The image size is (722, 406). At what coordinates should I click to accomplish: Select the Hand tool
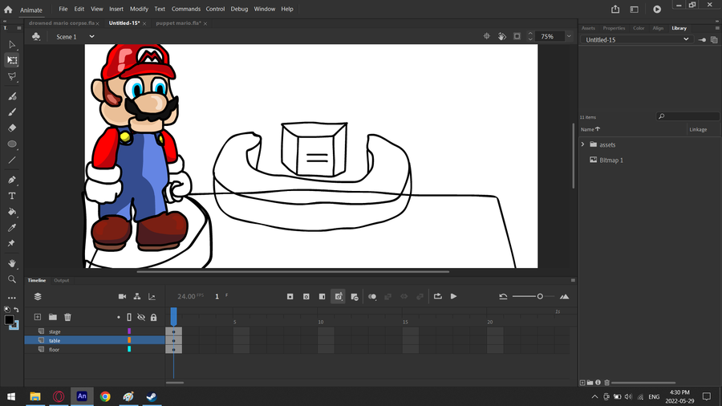coord(12,263)
